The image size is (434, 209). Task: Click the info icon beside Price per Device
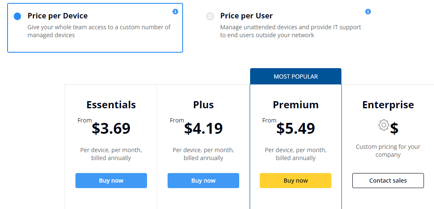point(175,12)
